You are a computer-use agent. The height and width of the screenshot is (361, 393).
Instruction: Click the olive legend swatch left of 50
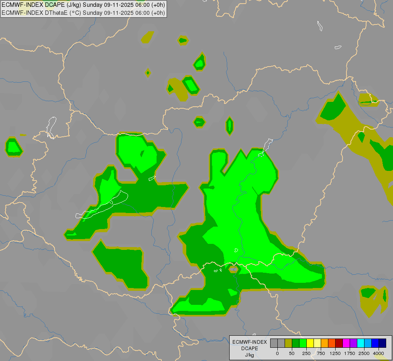click(x=289, y=343)
